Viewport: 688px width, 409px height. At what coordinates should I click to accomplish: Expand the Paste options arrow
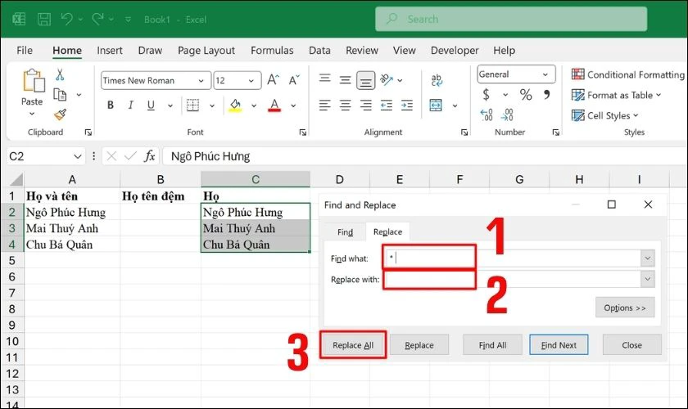[x=32, y=114]
